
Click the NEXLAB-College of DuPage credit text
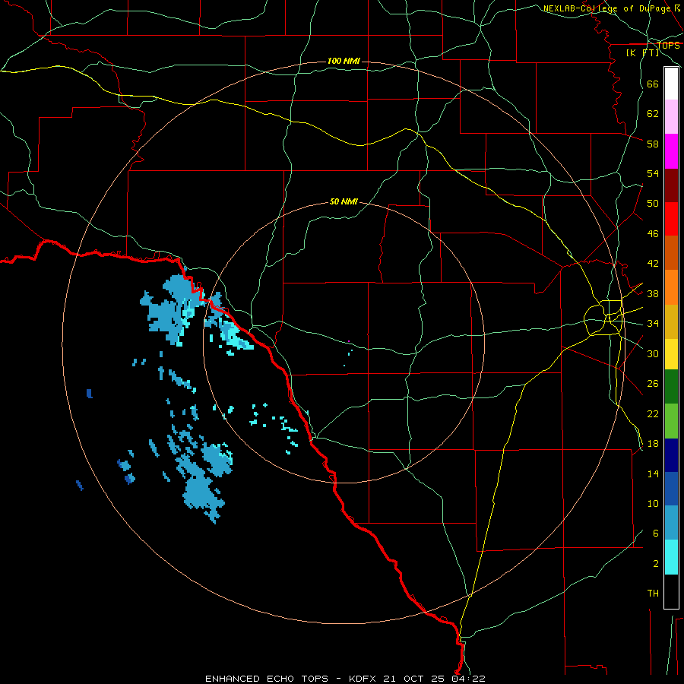pyautogui.click(x=612, y=8)
